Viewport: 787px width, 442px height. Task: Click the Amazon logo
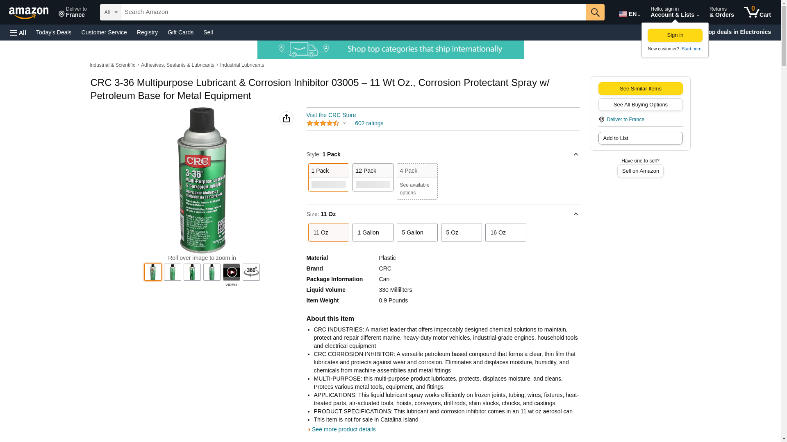click(29, 13)
